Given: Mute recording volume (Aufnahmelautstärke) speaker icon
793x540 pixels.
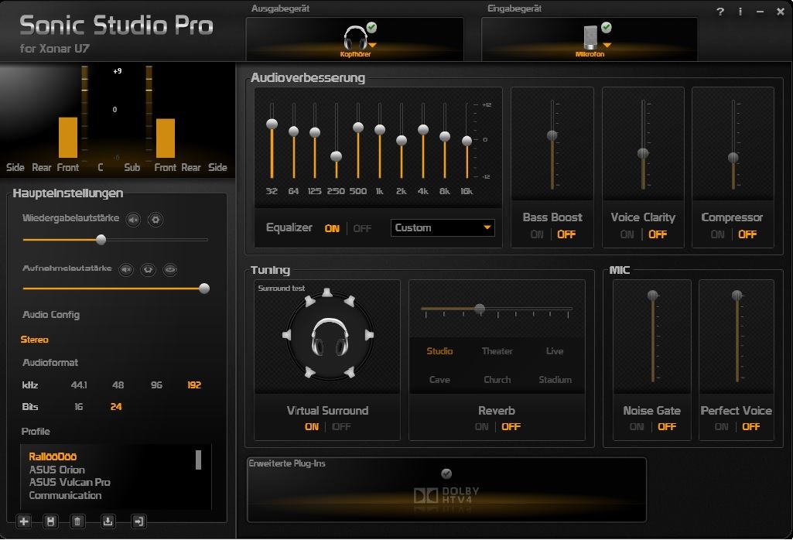Looking at the screenshot, I should [x=126, y=269].
